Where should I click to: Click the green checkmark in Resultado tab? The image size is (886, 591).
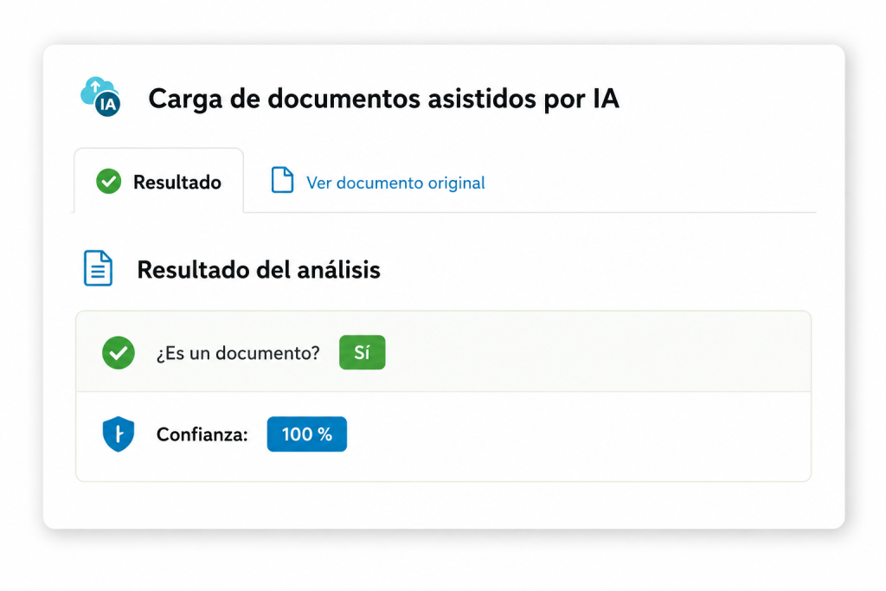click(108, 182)
